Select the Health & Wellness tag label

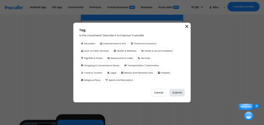[x=127, y=51]
